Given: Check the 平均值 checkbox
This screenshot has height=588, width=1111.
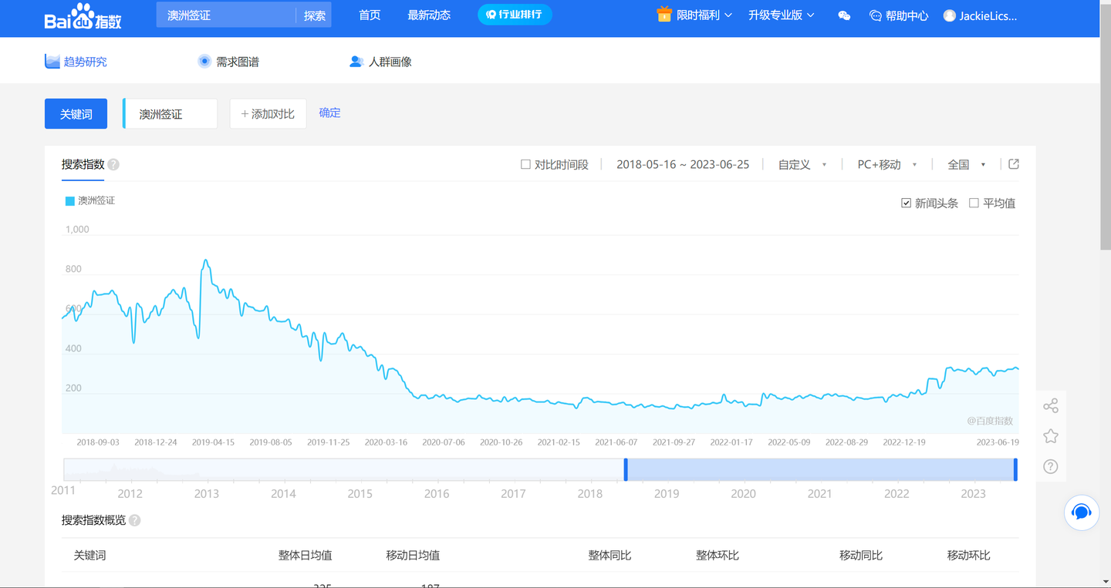Looking at the screenshot, I should coord(974,203).
